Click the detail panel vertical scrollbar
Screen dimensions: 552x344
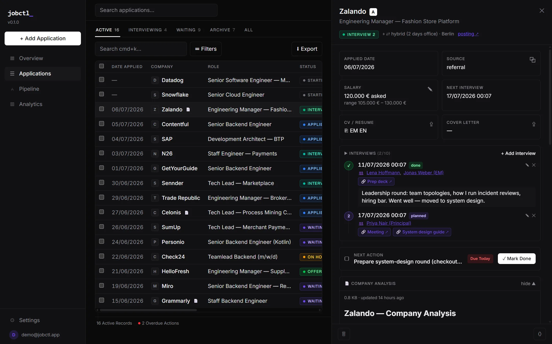550,97
